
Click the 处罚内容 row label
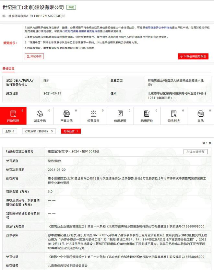12,178
